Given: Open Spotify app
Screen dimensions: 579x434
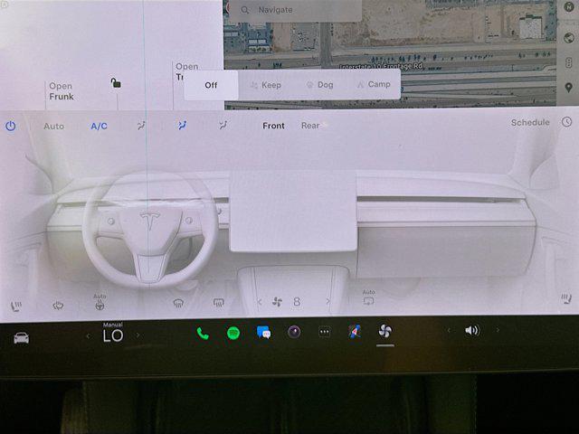Looking at the screenshot, I should coord(233,334).
